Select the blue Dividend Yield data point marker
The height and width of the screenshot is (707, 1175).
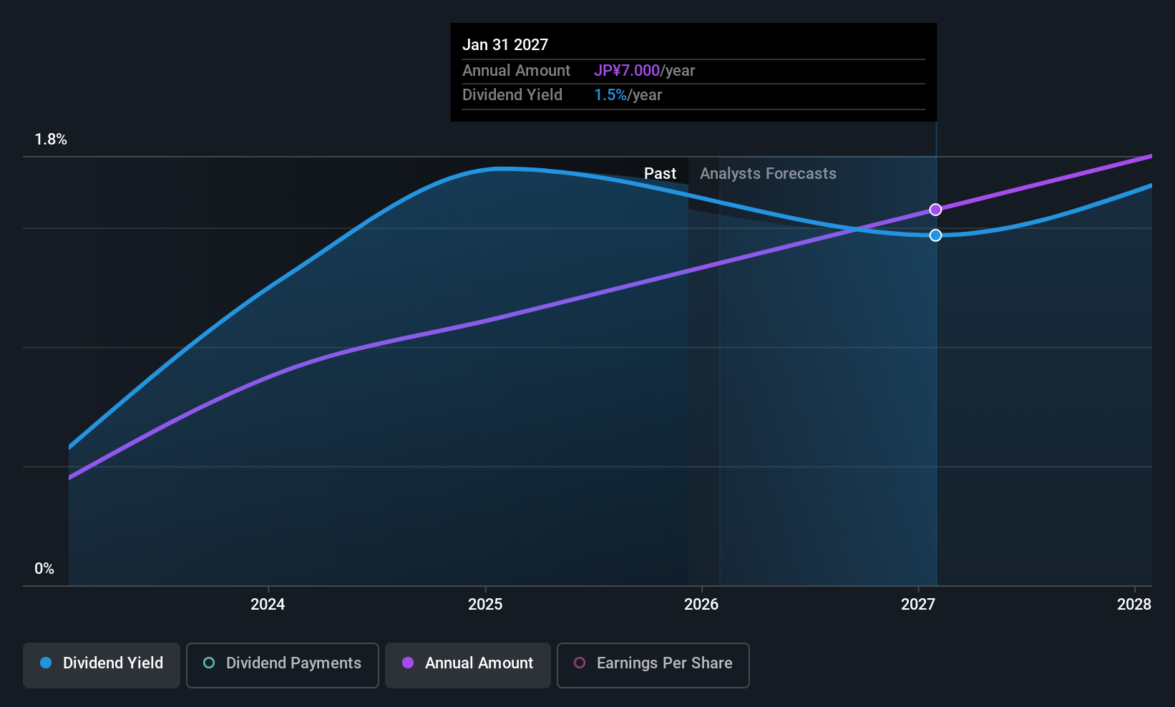click(x=935, y=235)
